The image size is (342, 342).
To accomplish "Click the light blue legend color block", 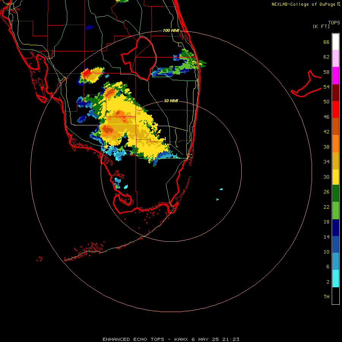I will (336, 261).
